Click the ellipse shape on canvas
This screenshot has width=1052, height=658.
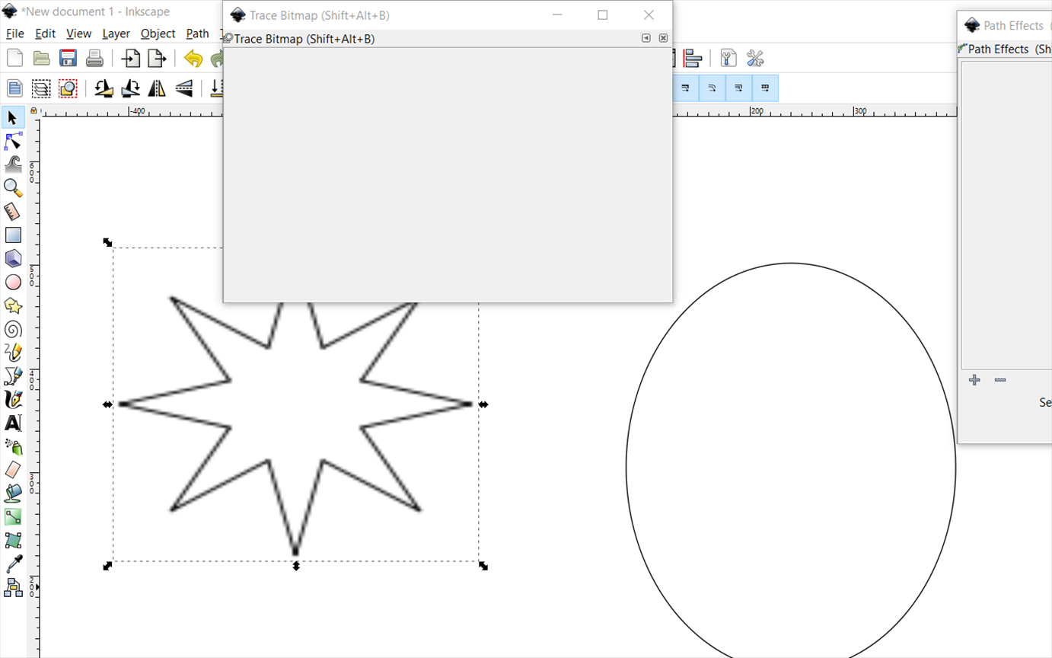(x=626, y=465)
